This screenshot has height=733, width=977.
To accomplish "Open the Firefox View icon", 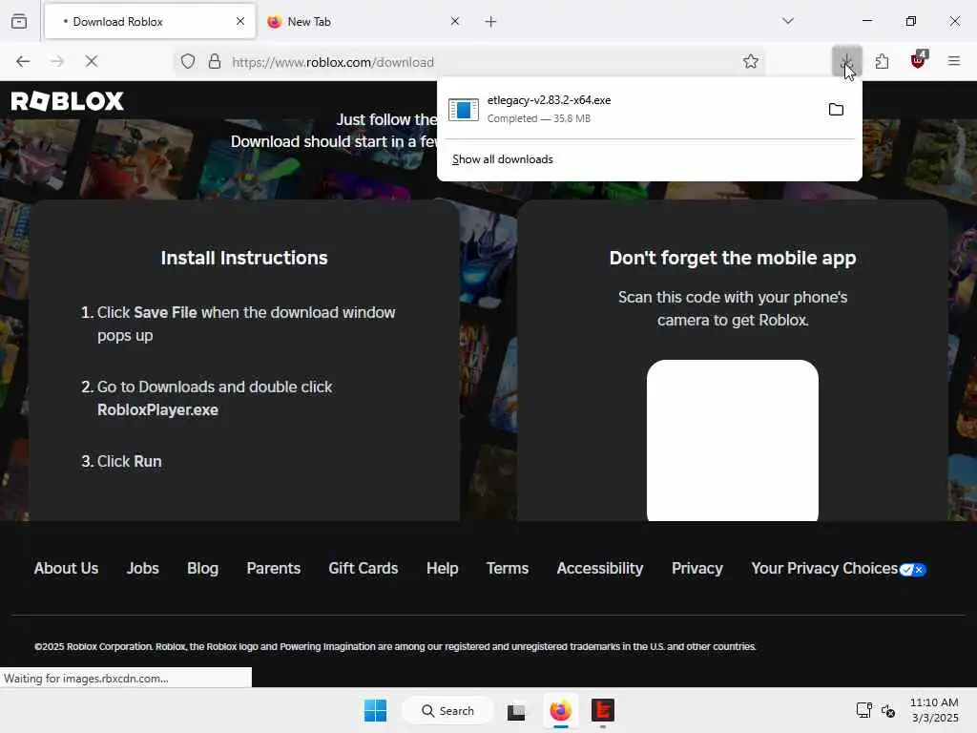I will 19,21.
